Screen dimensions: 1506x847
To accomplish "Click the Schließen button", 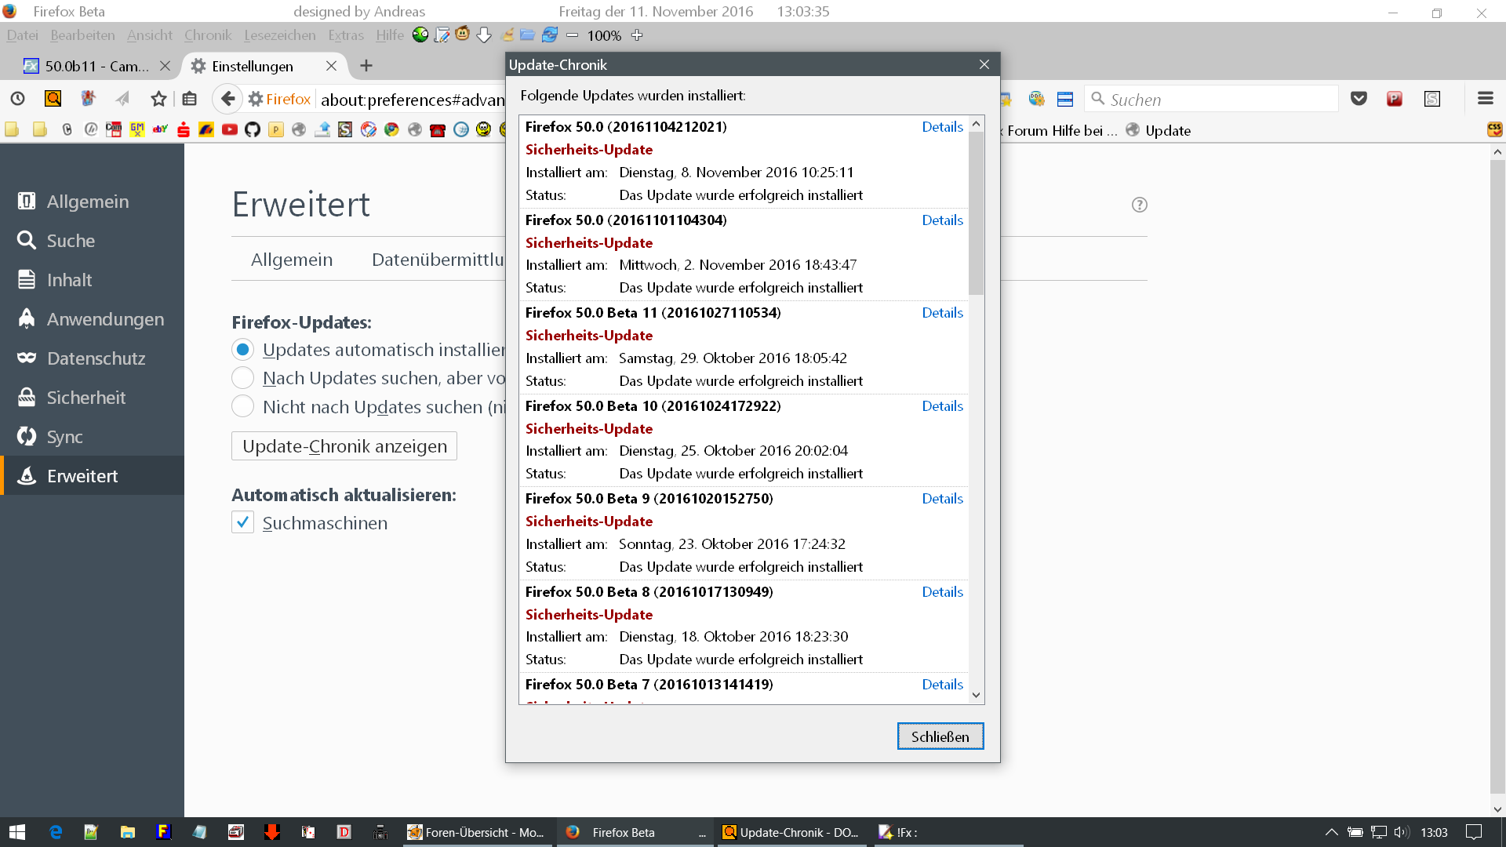I will click(x=940, y=736).
